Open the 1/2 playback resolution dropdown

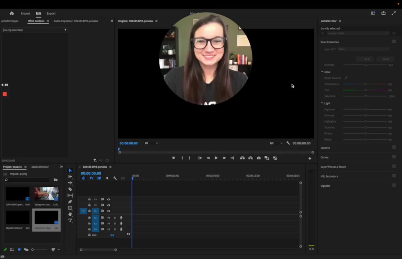click(x=276, y=143)
